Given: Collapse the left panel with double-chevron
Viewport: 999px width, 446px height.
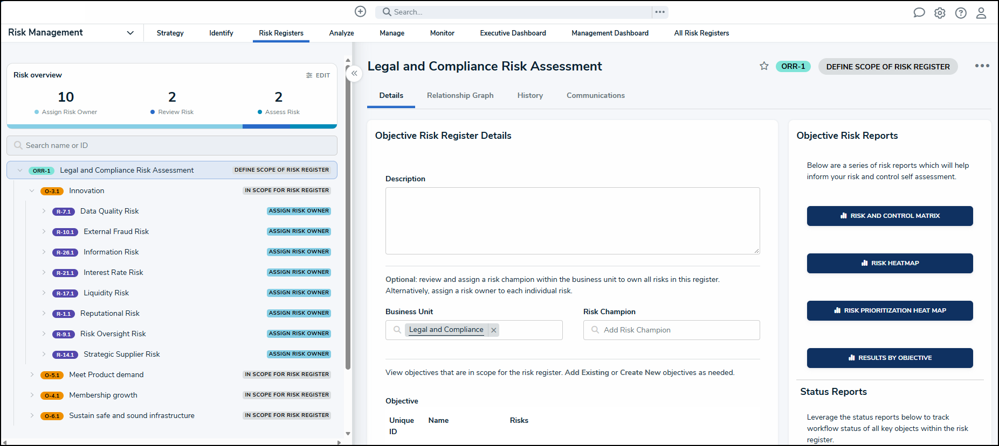Looking at the screenshot, I should tap(354, 73).
